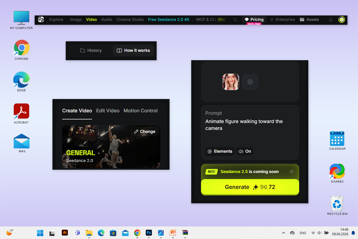
Task: Open the user profile avatar
Action: click(x=342, y=20)
